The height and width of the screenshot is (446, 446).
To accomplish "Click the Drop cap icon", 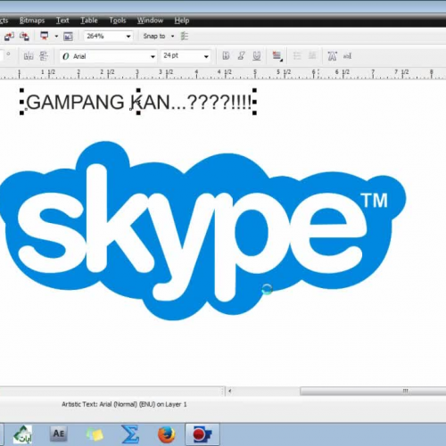I will tap(312, 55).
